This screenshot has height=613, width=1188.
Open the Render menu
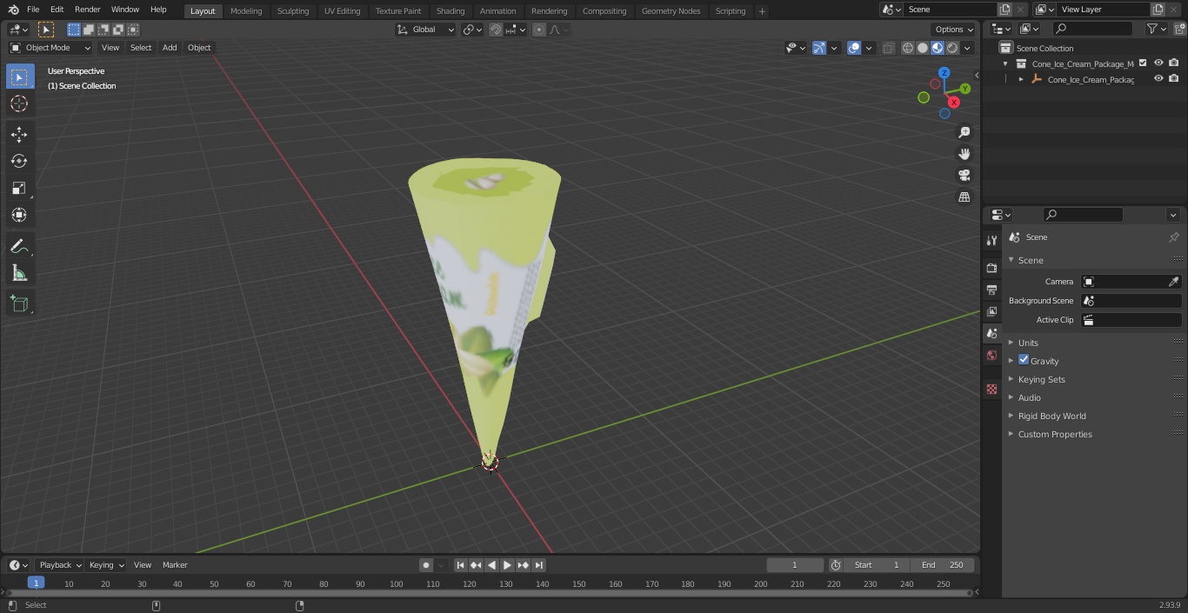click(88, 10)
